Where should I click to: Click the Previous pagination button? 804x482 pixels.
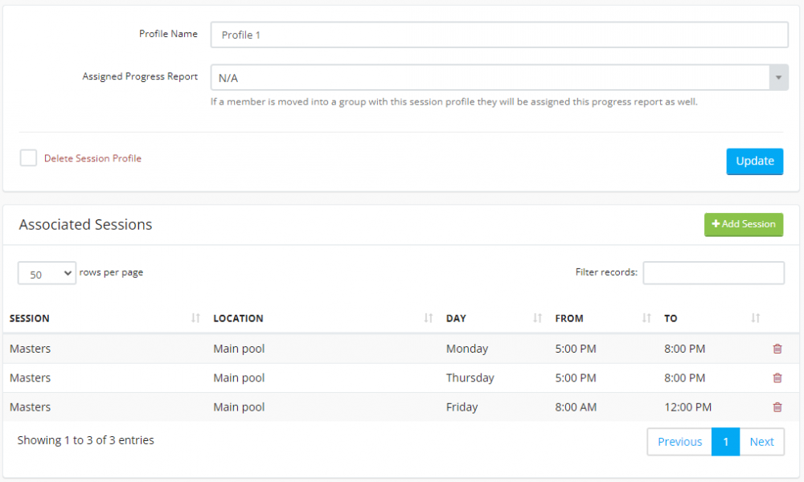click(x=679, y=441)
